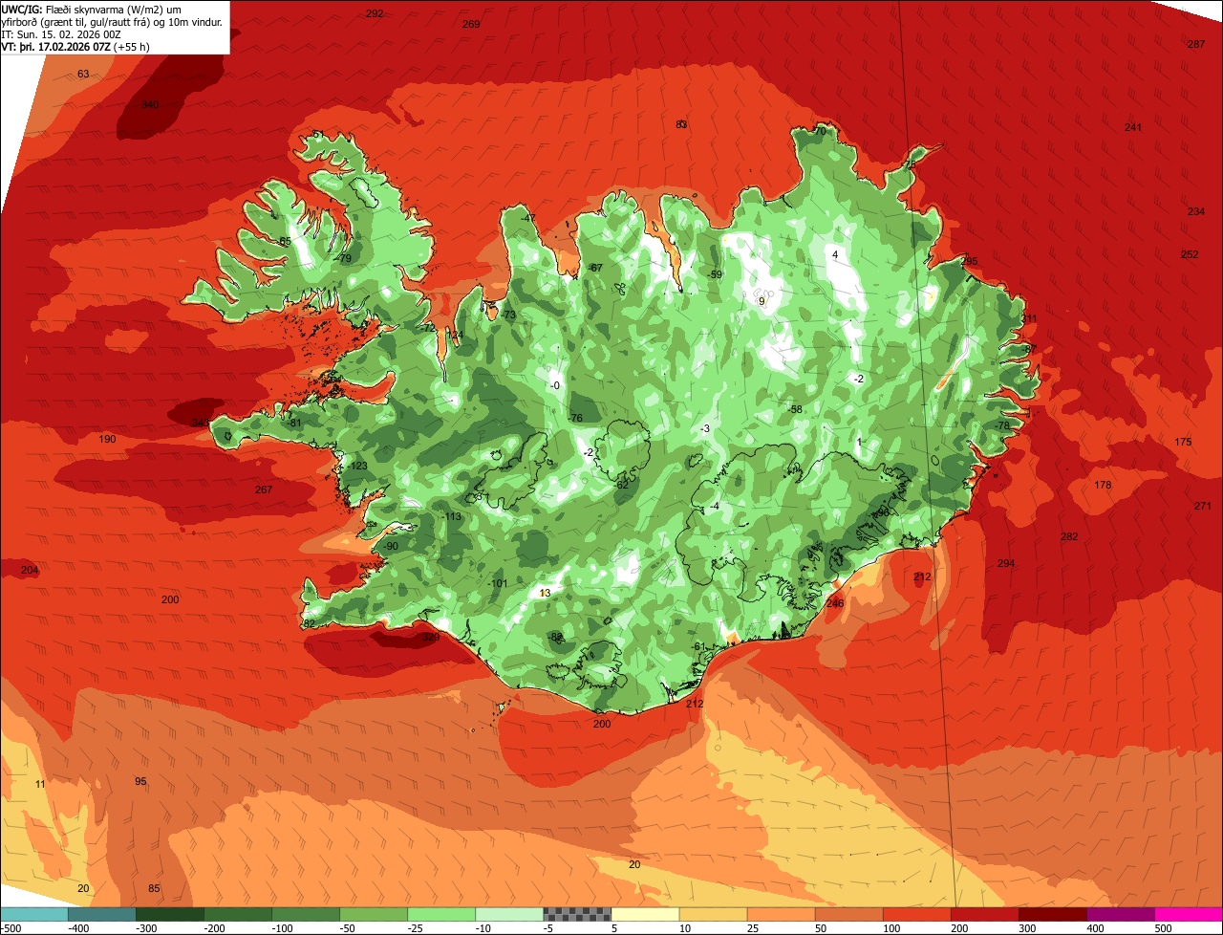
Task: Click the flux value 282 on the map
Action: click(1069, 536)
